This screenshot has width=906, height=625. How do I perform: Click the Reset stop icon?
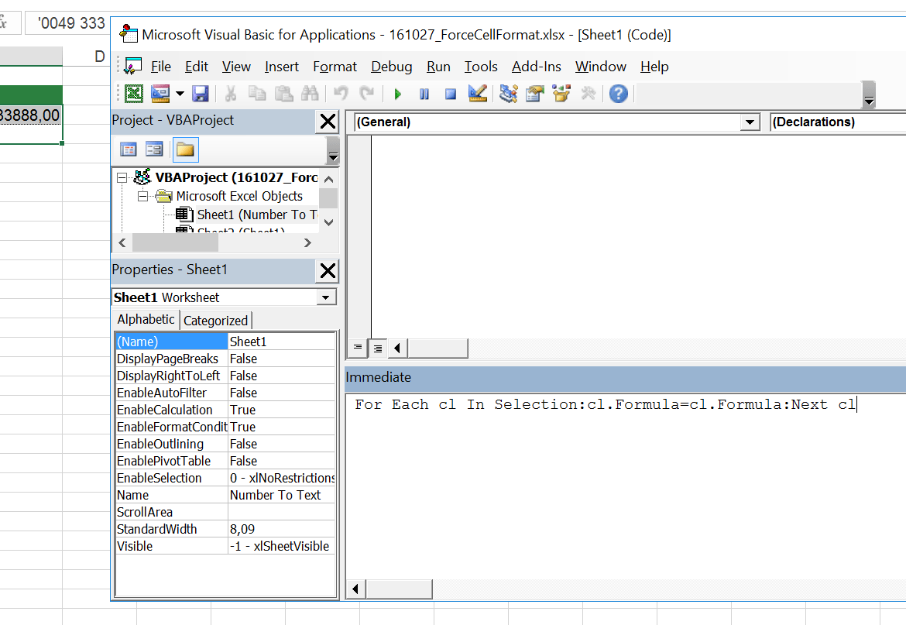pos(451,94)
